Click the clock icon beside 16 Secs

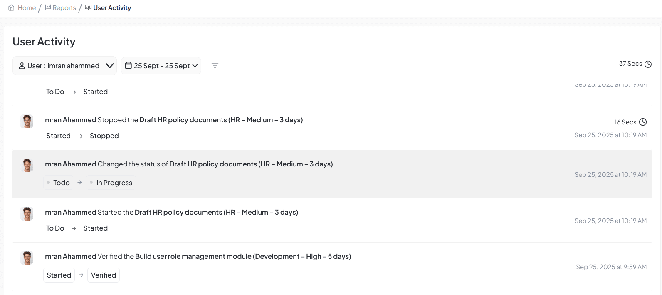coord(643,122)
